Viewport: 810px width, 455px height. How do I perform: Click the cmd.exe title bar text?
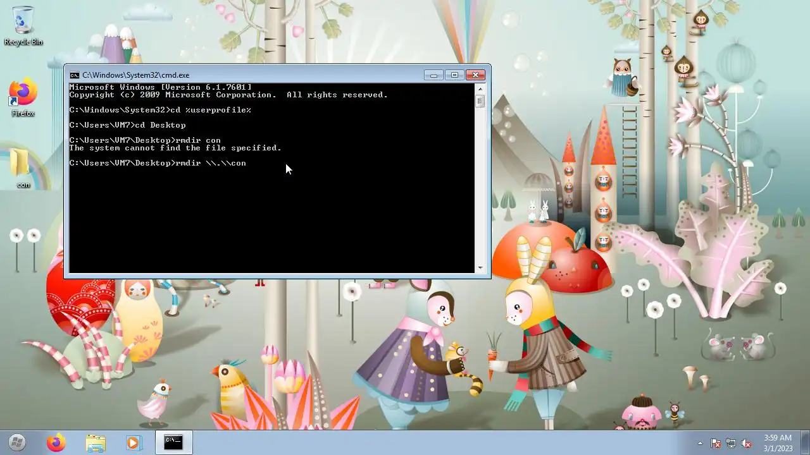click(x=135, y=75)
